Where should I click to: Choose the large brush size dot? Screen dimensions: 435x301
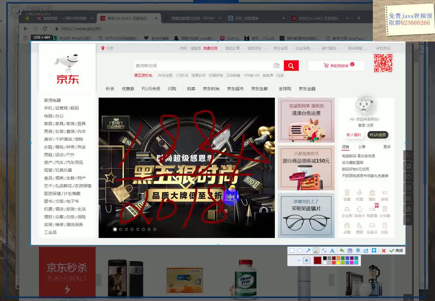coord(306,261)
